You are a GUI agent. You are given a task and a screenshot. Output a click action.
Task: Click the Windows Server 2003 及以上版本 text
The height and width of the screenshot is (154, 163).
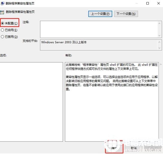(64, 42)
